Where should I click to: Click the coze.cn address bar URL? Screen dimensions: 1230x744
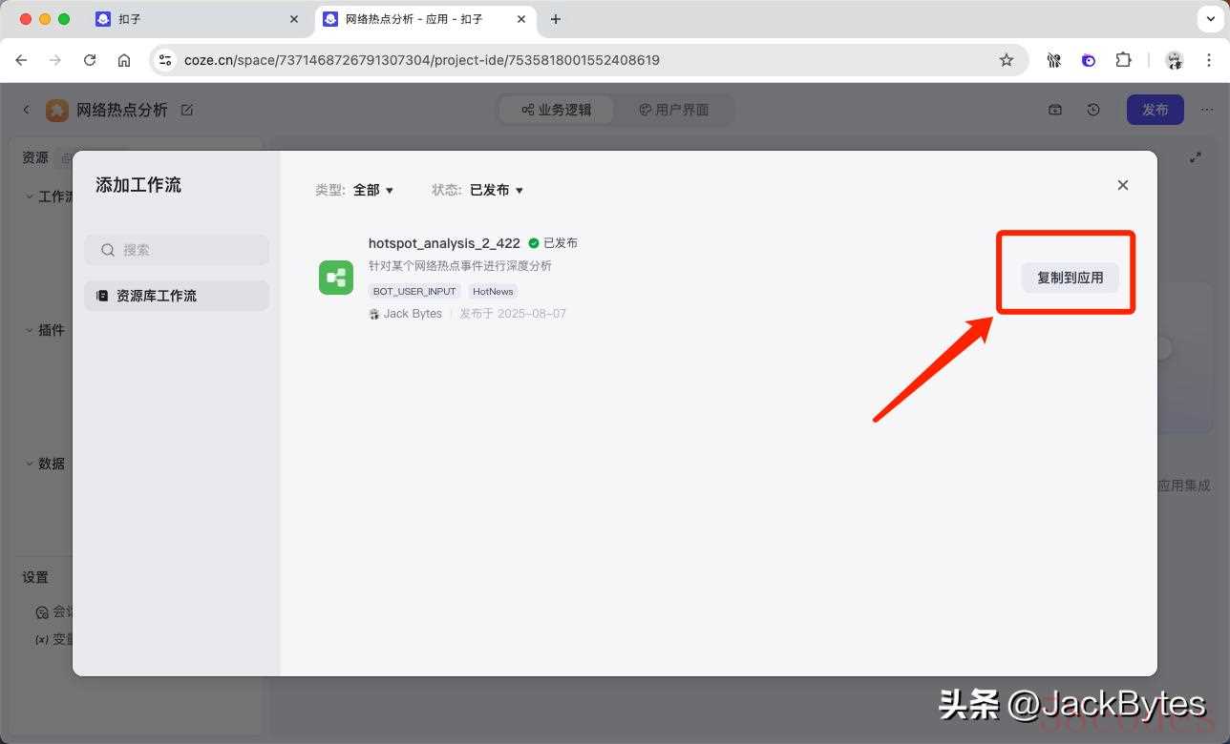tap(422, 60)
